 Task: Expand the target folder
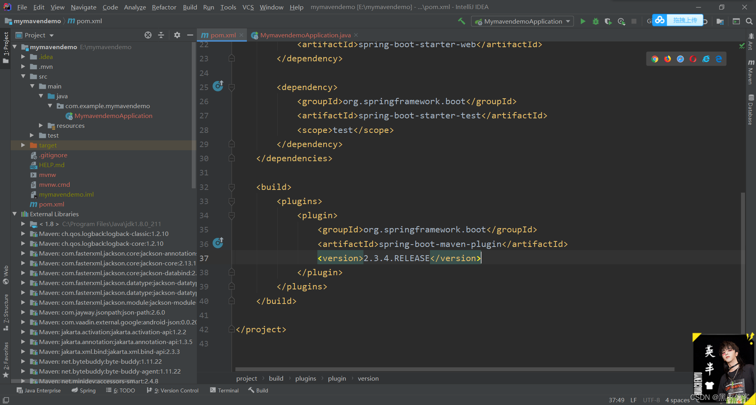click(23, 145)
